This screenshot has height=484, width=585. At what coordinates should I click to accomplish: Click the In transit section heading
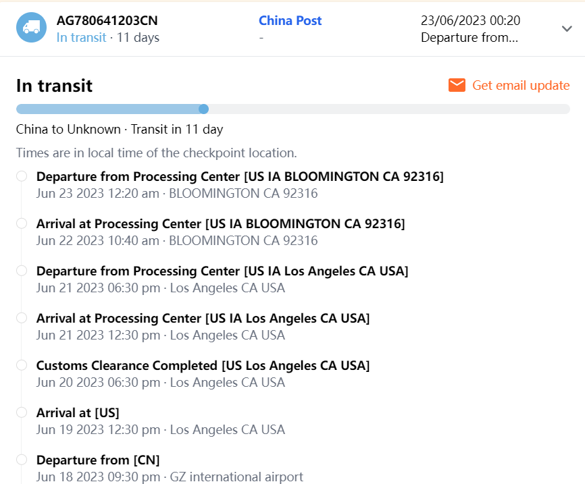click(x=54, y=86)
